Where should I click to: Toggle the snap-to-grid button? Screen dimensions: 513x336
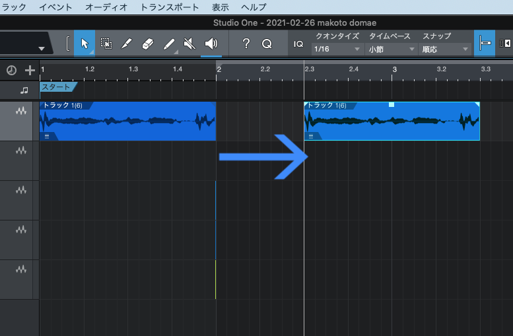485,44
